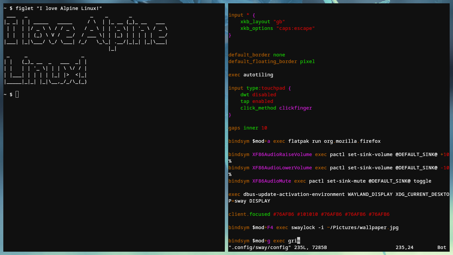Click the XF86AudioRaiseVolume key name
453x255 pixels.
click(282, 154)
